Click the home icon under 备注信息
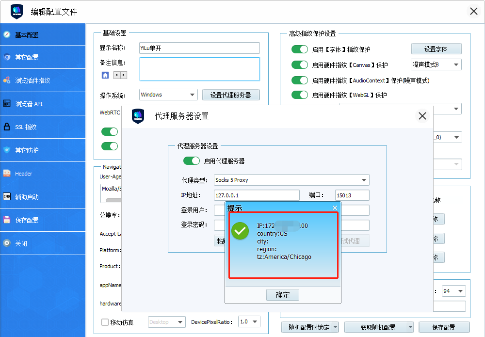This screenshot has width=485, height=337. [105, 75]
